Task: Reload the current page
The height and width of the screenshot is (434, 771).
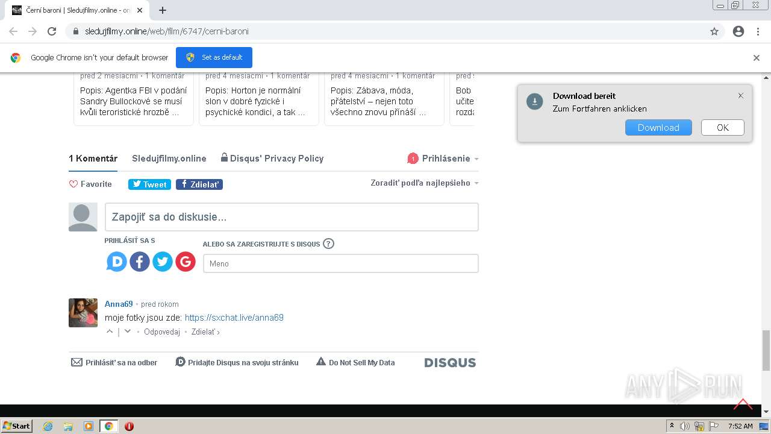Action: 52,31
